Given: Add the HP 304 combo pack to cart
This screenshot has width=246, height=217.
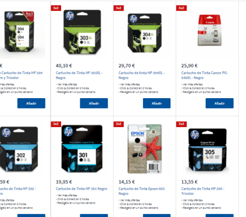Looking at the screenshot, I should coord(31,103).
